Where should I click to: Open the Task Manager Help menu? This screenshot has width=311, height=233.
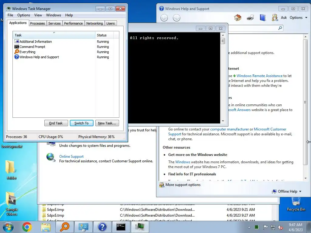tap(69, 15)
